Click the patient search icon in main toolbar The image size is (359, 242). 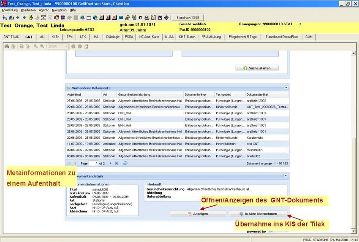tap(5, 18)
